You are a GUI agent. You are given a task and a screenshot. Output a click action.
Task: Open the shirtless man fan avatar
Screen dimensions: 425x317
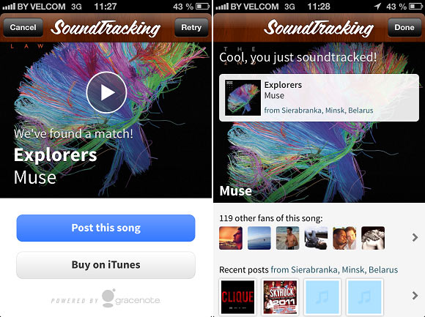[x=287, y=238]
